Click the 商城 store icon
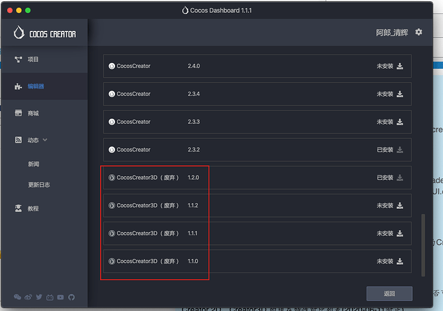The width and height of the screenshot is (443, 311). click(x=19, y=113)
